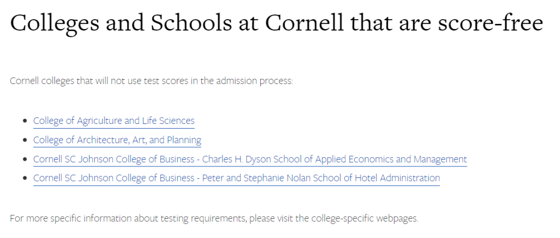Follow the Nolan School of Hotel Administration link
This screenshot has height=238, width=560.
[236, 178]
